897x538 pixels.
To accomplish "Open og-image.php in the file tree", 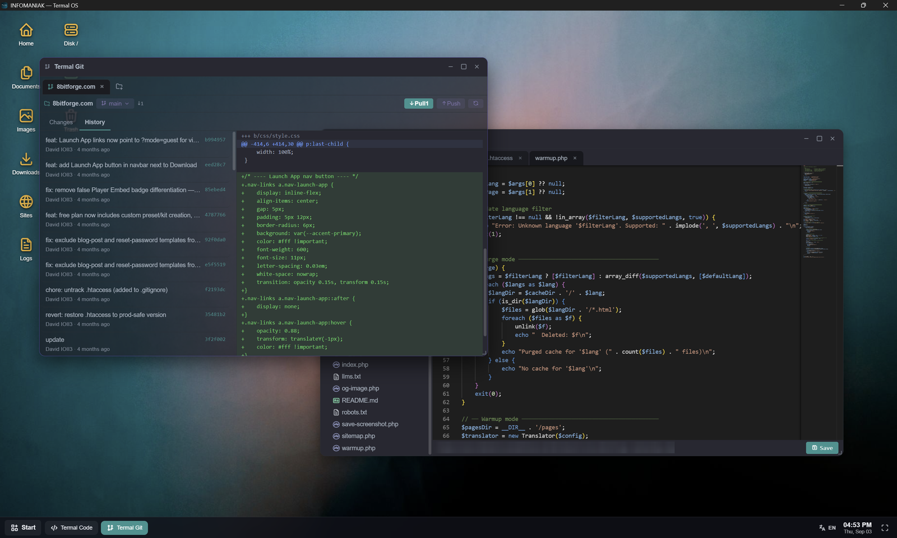I will [x=360, y=388].
